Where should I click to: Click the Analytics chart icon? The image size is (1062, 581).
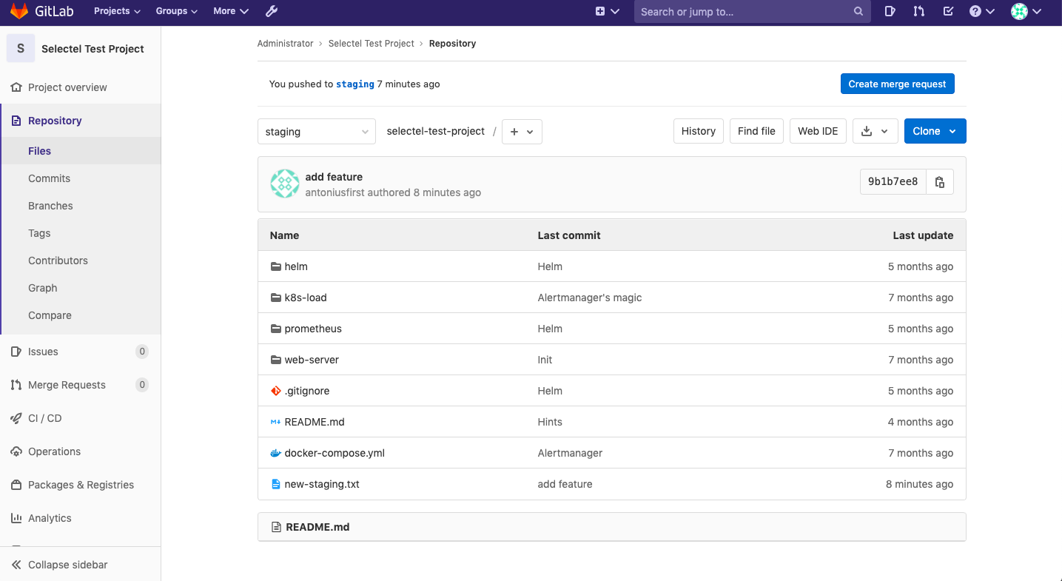point(16,518)
